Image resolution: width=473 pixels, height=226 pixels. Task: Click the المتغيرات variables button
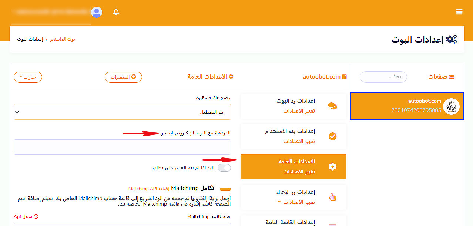pyautogui.click(x=123, y=77)
